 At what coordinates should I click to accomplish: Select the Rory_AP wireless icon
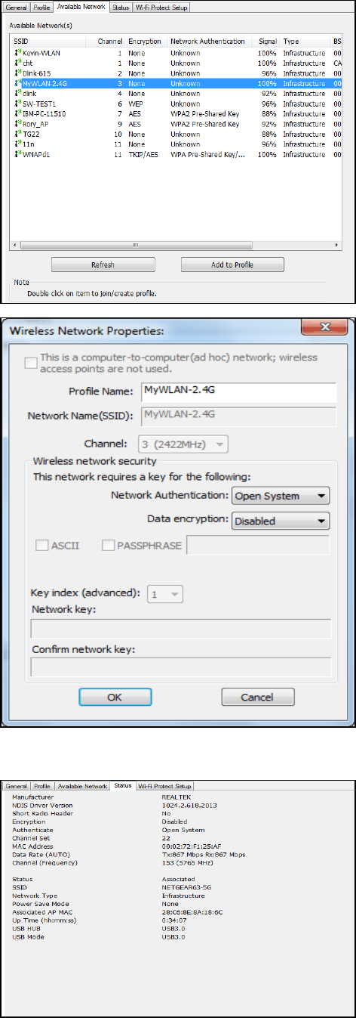click(x=18, y=124)
